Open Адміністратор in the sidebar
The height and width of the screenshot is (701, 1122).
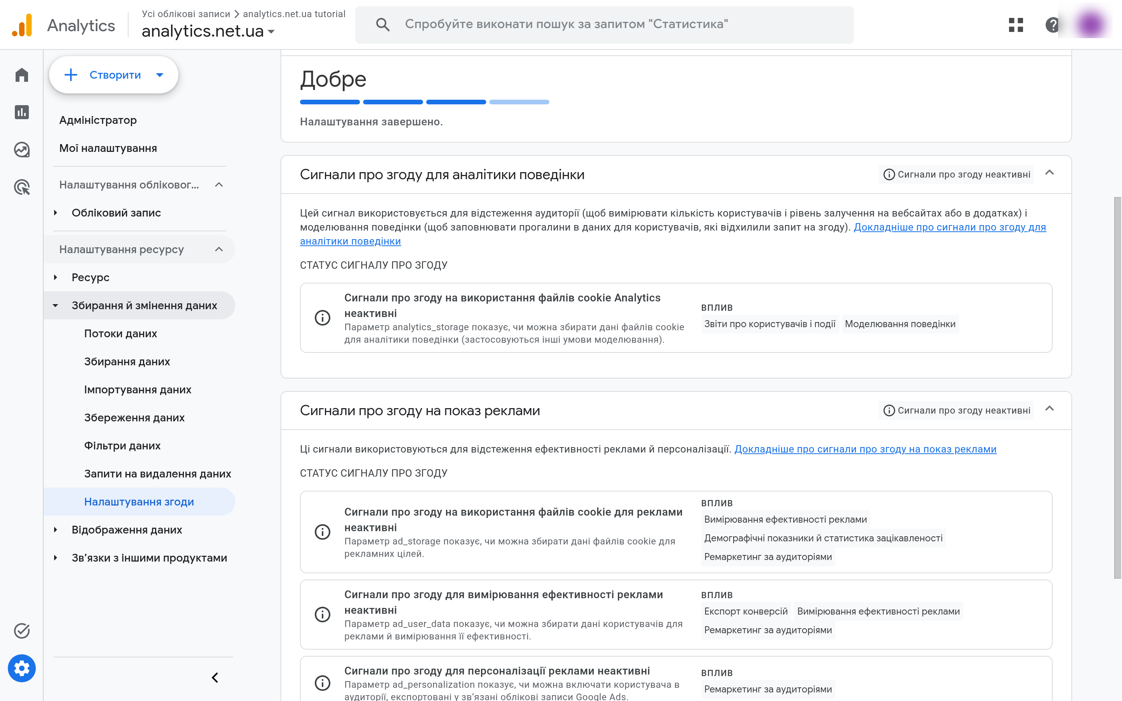(x=98, y=120)
